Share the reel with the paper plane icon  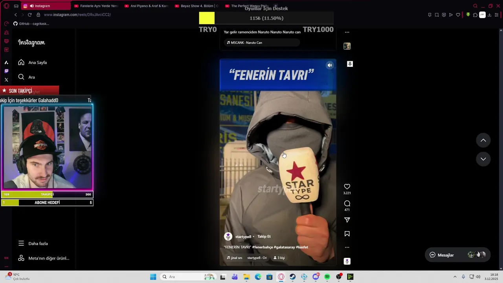coord(347,220)
